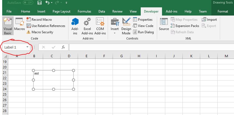Toggle the AutoSave switch

[28, 3]
